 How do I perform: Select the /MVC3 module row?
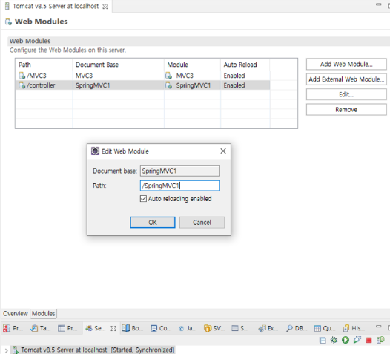pyautogui.click(x=143, y=76)
